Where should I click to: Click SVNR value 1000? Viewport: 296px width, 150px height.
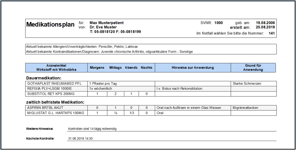click(218, 23)
